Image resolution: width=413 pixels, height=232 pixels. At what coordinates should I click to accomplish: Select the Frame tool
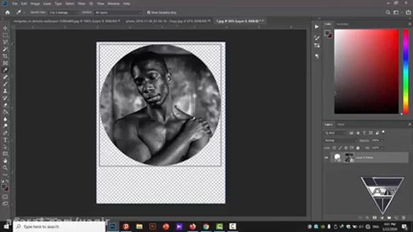[x=5, y=63]
